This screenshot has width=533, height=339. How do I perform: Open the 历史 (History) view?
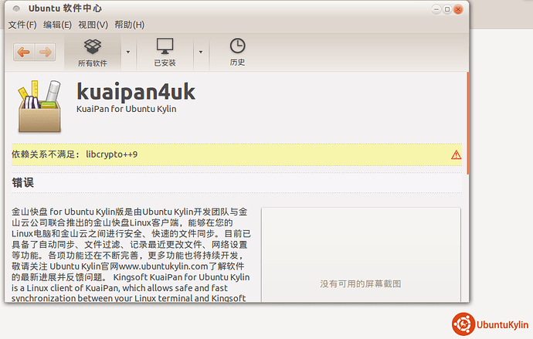click(x=237, y=53)
